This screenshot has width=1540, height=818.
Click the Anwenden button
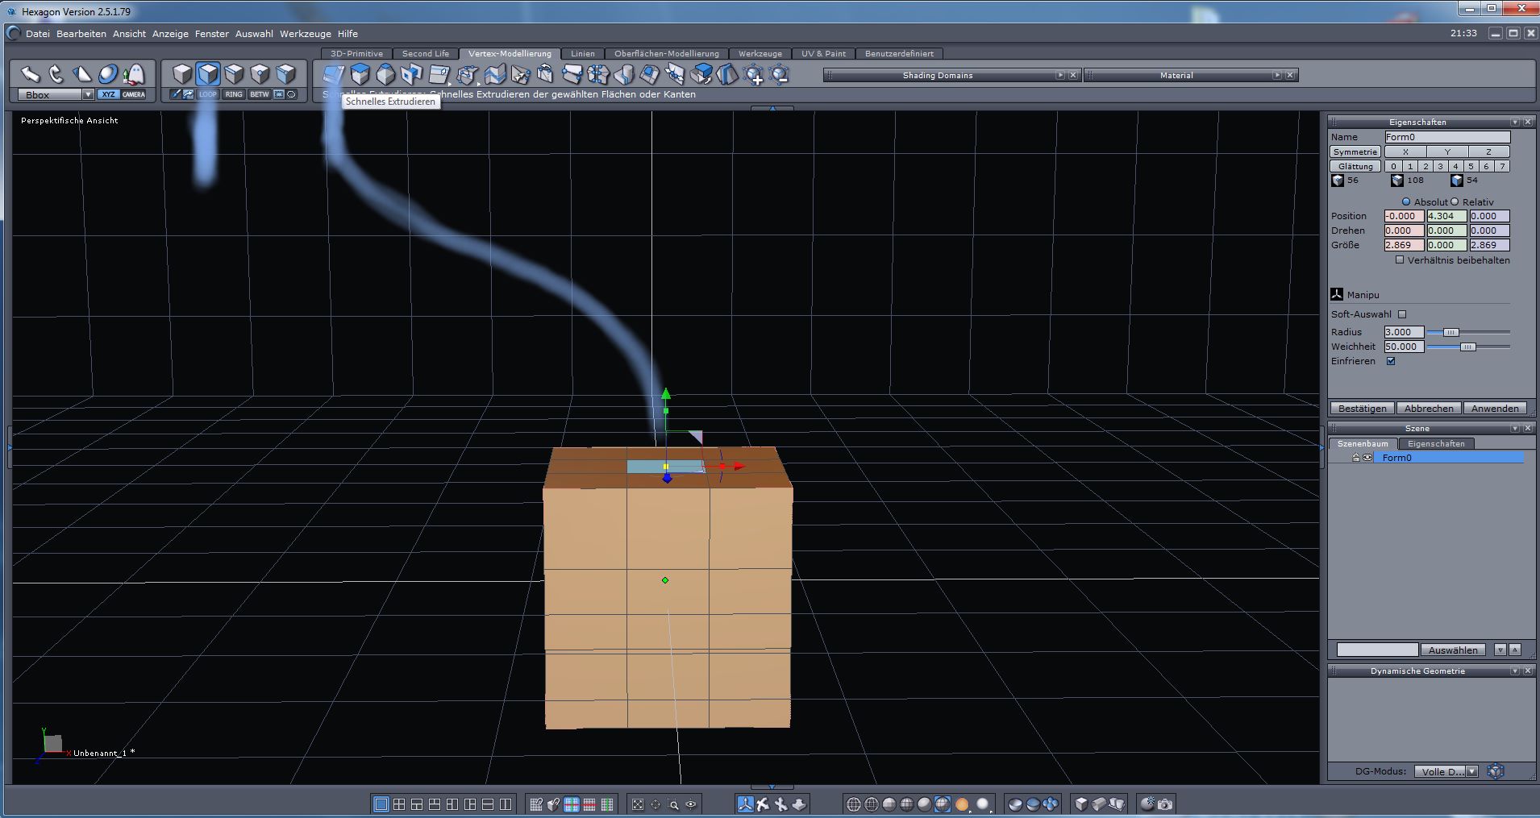1495,409
